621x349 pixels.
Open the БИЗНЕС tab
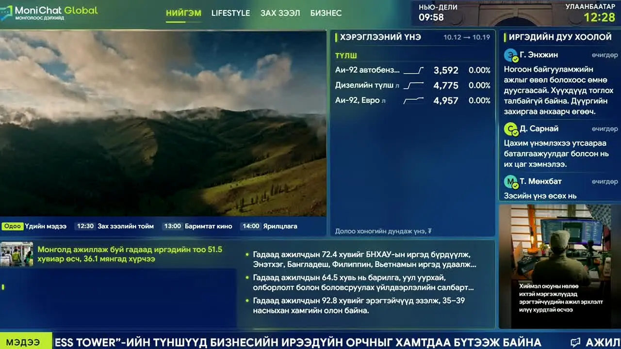pos(326,13)
